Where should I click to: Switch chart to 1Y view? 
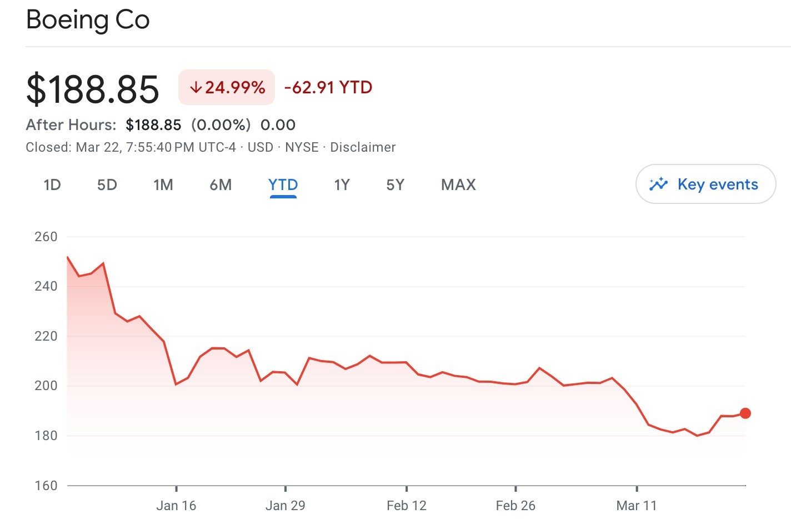342,184
